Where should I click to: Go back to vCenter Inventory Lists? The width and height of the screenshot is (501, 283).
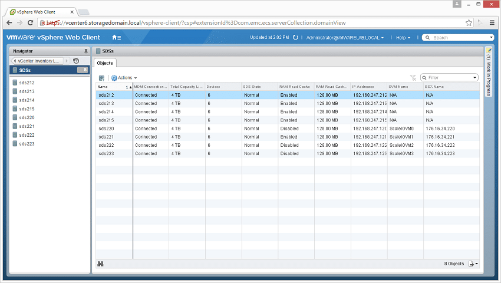point(38,61)
